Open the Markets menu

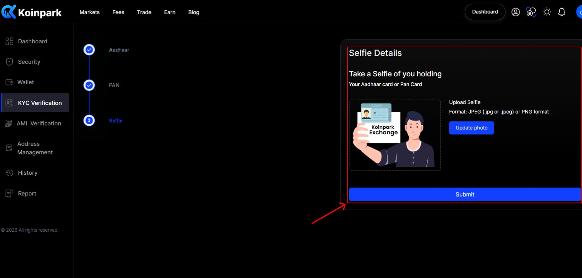click(x=89, y=12)
